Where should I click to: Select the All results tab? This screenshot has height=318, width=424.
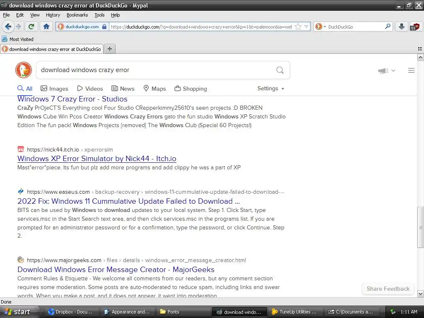tap(25, 89)
